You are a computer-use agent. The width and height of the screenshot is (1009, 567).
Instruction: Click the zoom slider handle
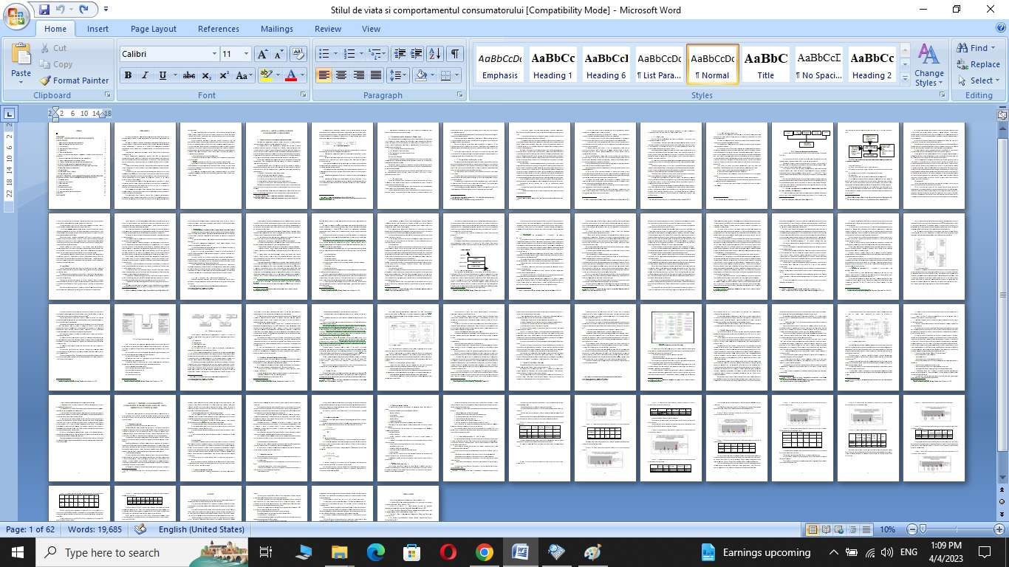[923, 529]
